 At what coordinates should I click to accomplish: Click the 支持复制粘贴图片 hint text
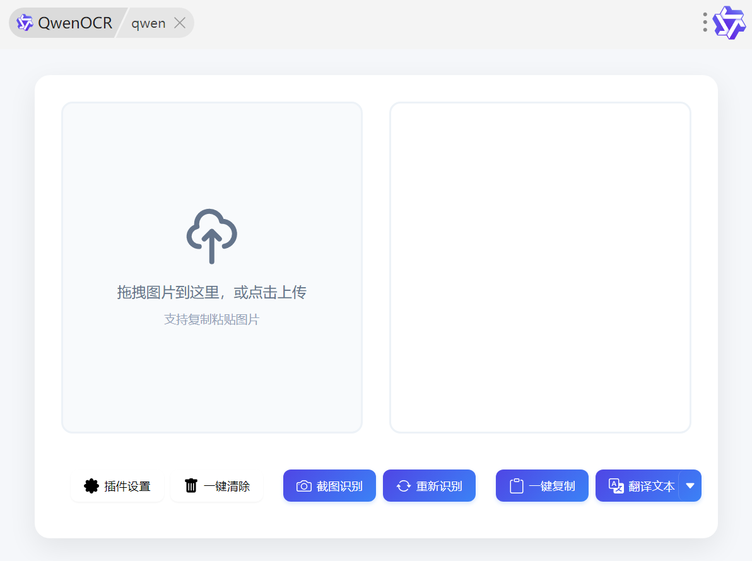211,319
